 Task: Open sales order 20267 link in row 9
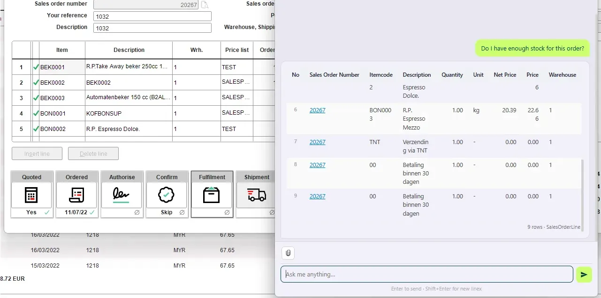(317, 196)
